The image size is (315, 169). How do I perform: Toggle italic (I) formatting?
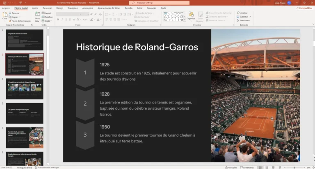[62, 20]
